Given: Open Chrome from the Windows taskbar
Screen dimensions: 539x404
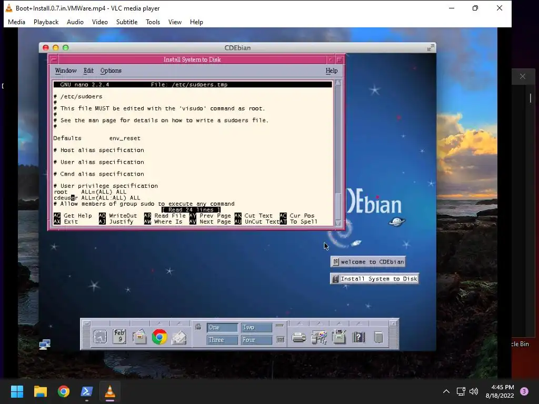Looking at the screenshot, I should click(64, 391).
